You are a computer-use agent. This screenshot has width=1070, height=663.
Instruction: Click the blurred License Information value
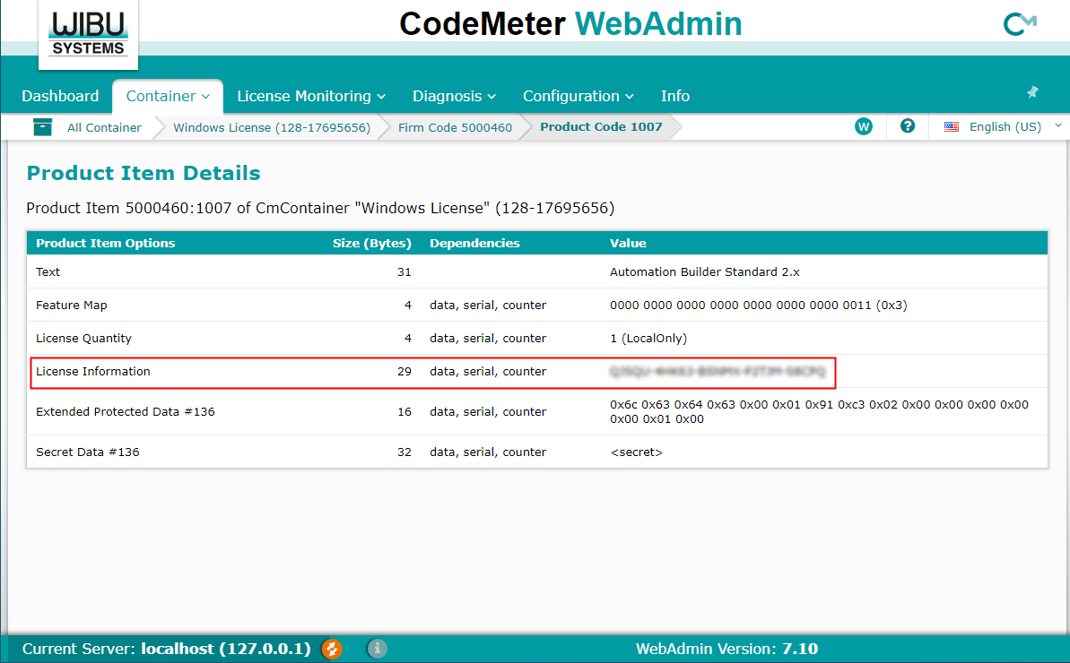click(718, 371)
